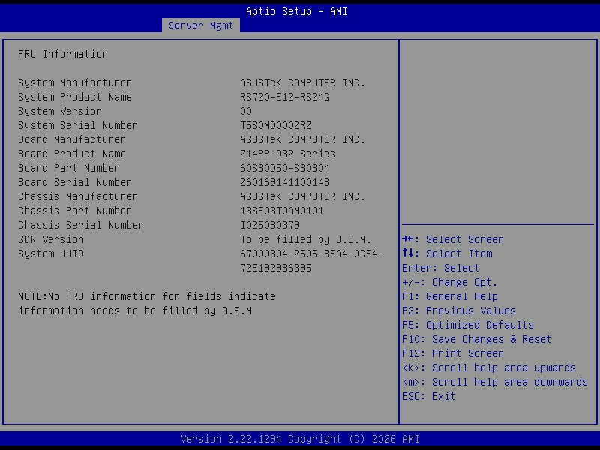Click the 'Enter: Select' help line
The image size is (600, 450).
coord(440,268)
